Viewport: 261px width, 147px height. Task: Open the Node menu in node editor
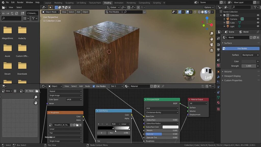pyautogui.click(x=87, y=86)
